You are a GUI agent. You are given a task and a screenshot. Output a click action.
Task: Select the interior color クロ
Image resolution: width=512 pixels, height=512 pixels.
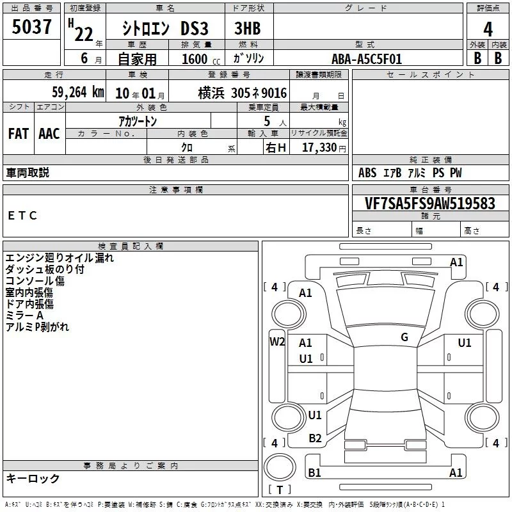(x=187, y=148)
